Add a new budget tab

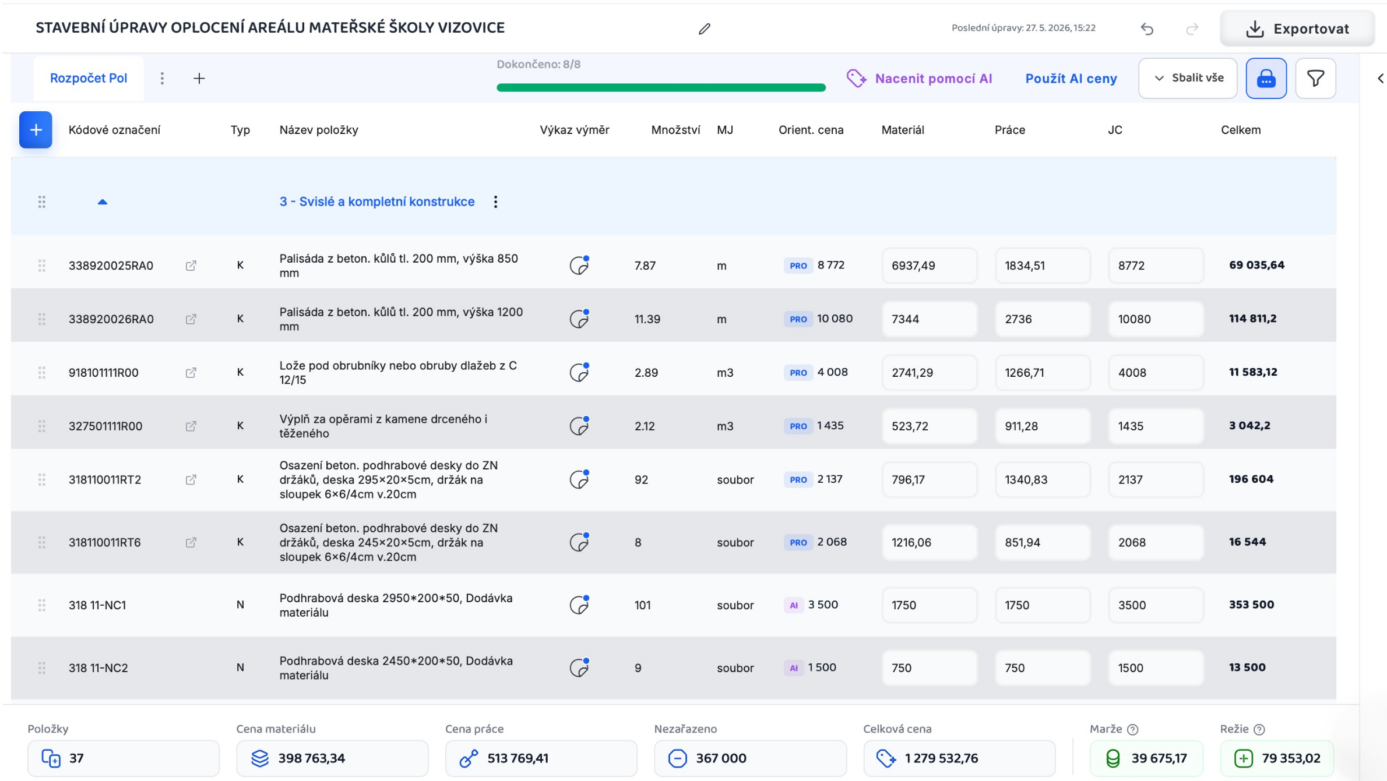199,78
